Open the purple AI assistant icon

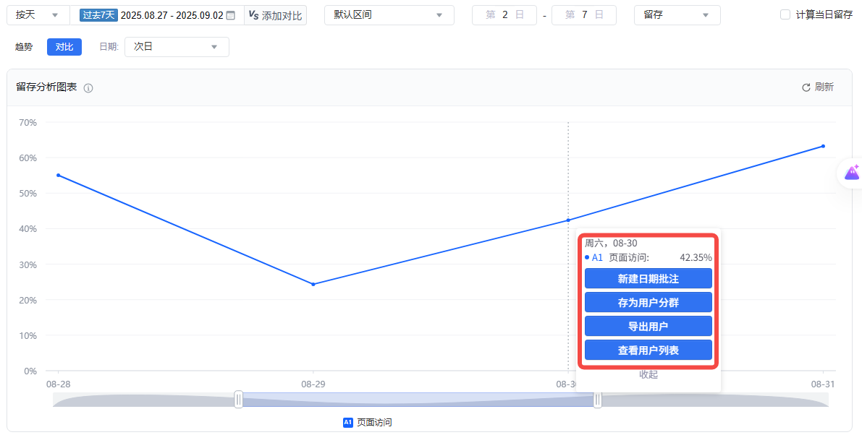coord(852,172)
